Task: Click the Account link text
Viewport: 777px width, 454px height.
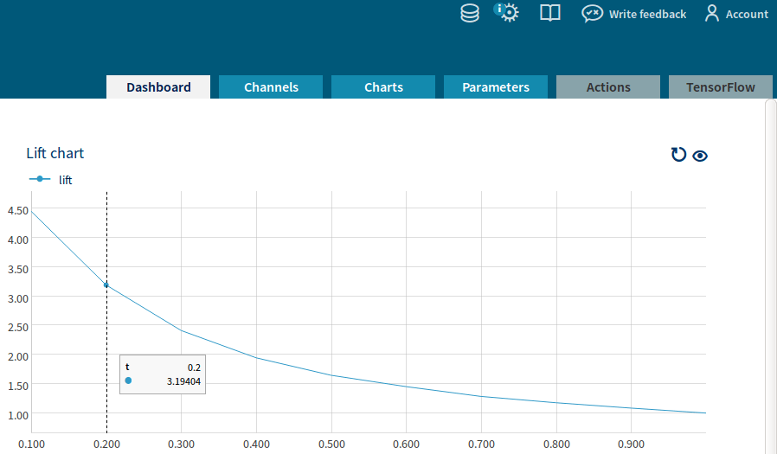Action: [747, 15]
